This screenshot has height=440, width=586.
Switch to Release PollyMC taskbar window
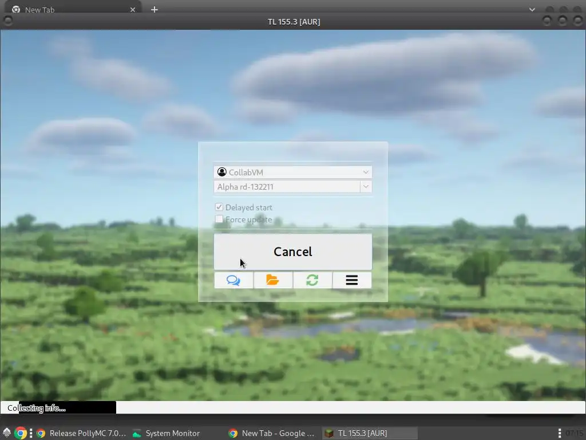[81, 433]
